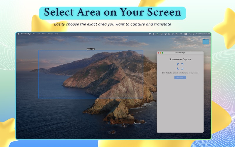Open the blue folder on the desktop
This screenshot has width=235, height=147.
click(206, 41)
